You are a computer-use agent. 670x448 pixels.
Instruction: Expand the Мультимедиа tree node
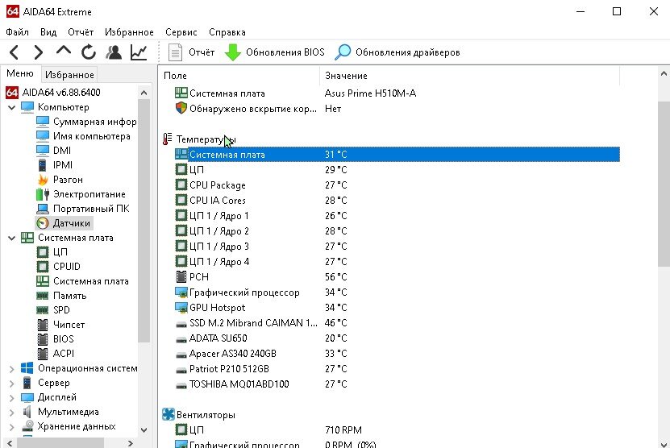(x=11, y=412)
